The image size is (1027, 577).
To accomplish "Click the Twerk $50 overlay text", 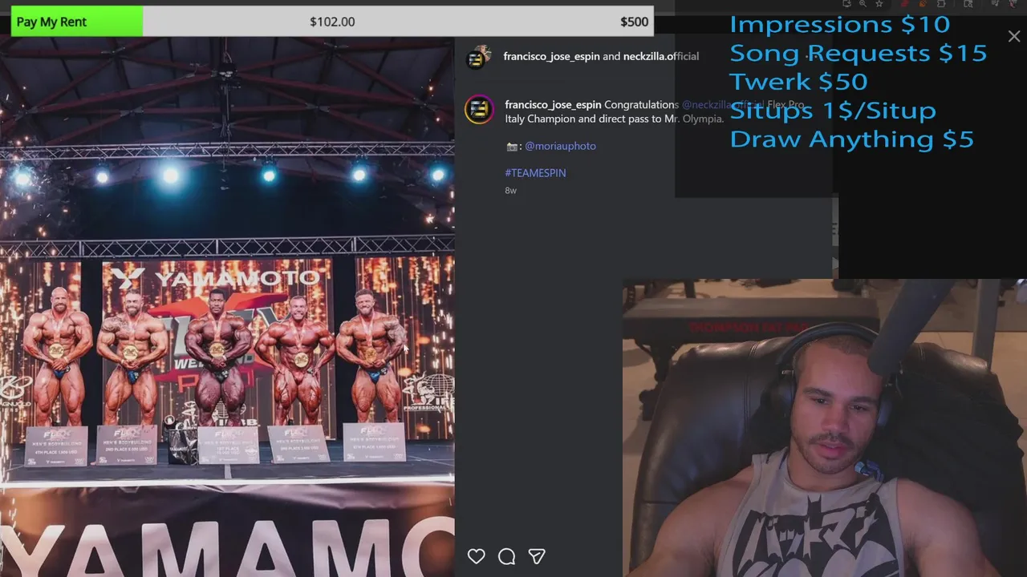I will (798, 82).
